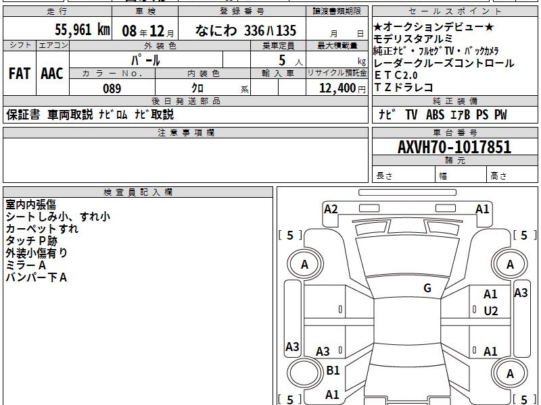
Task: Click note シートしみ小、すれ小
Action: click(58, 217)
